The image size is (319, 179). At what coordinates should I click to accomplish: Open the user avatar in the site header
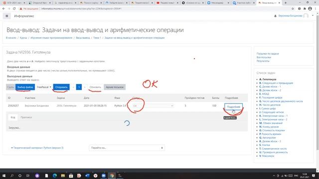click(306, 16)
